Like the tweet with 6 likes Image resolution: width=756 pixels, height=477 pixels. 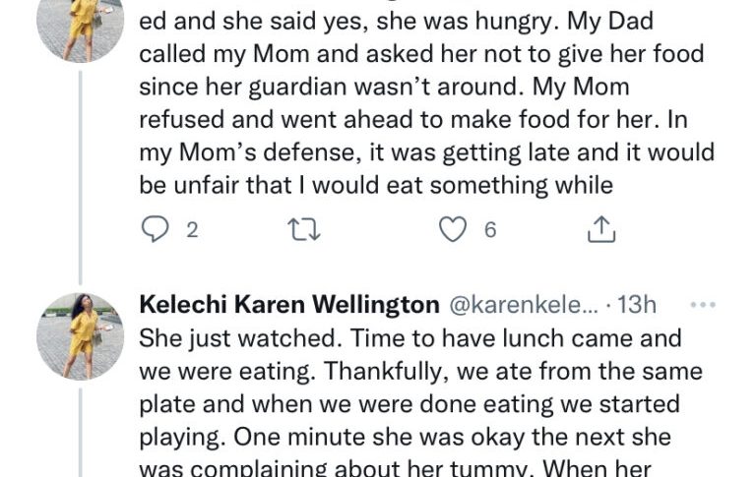[452, 230]
